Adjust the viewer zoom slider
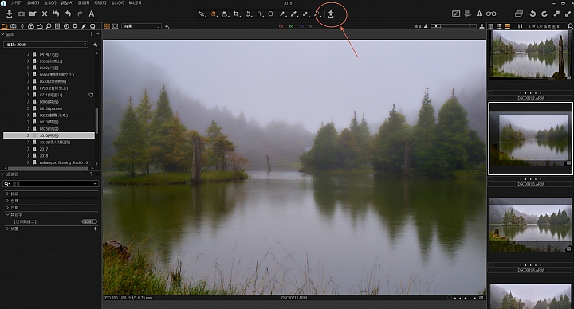The image size is (574, 309). pyautogui.click(x=453, y=26)
